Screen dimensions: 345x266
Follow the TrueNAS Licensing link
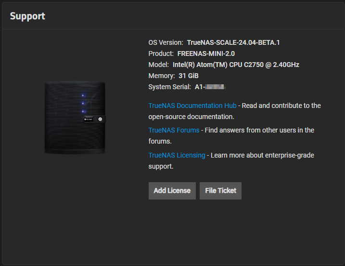click(177, 155)
